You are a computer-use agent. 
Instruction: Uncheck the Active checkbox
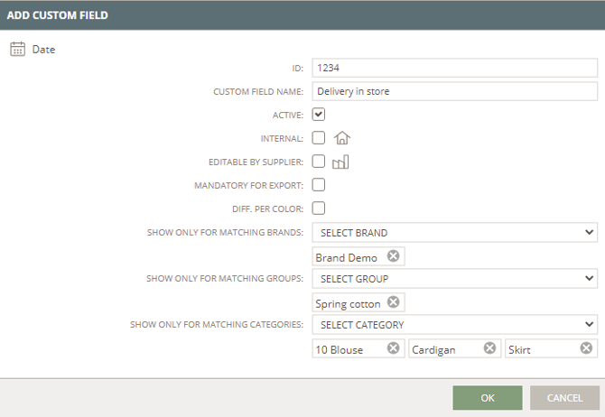point(319,115)
